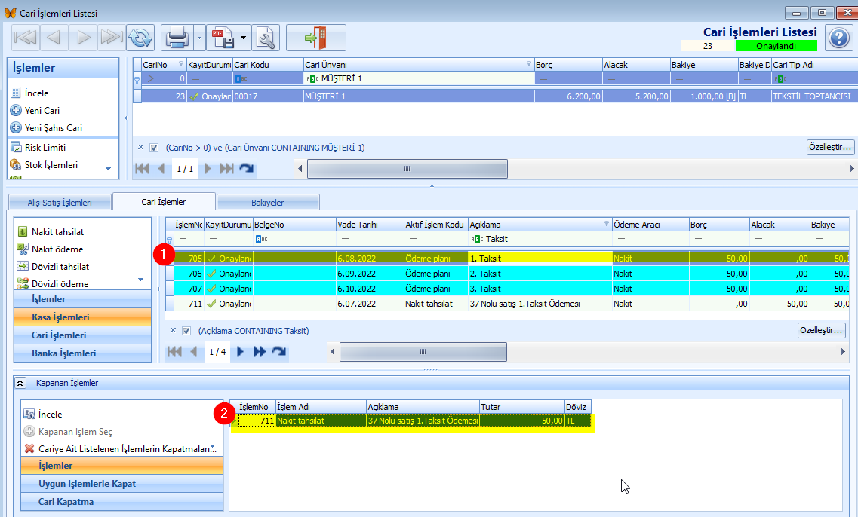858x517 pixels.
Task: Toggle the CariNo filter checkbox
Action: (154, 148)
